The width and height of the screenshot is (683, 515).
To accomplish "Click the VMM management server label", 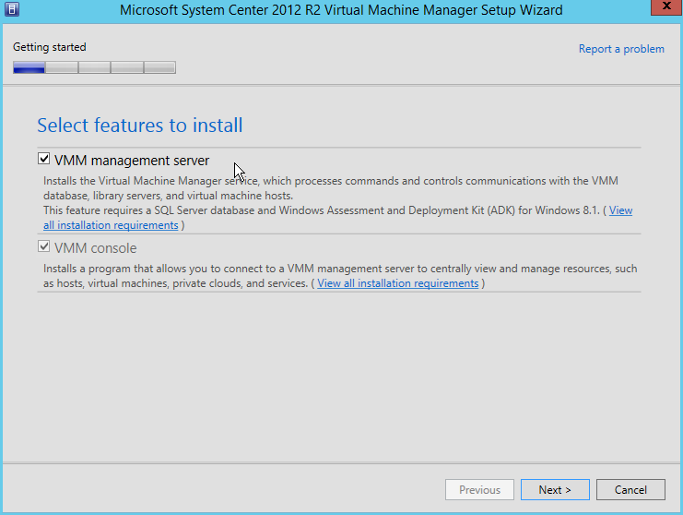I will point(132,161).
